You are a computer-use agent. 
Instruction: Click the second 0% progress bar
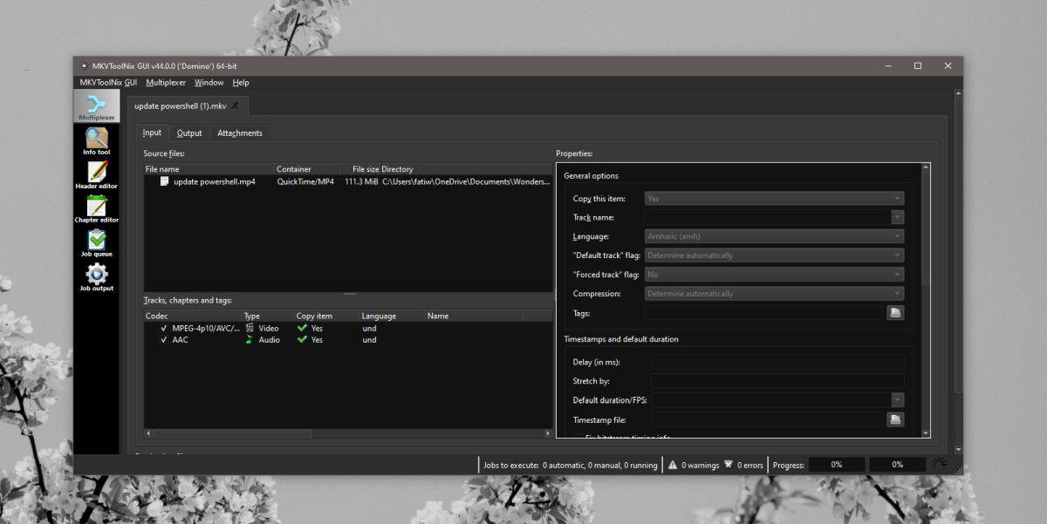point(897,465)
